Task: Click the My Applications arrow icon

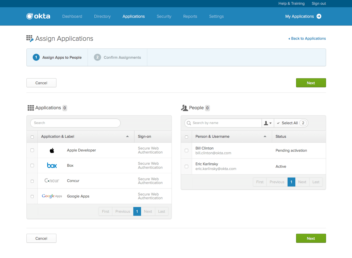Action: [x=319, y=16]
